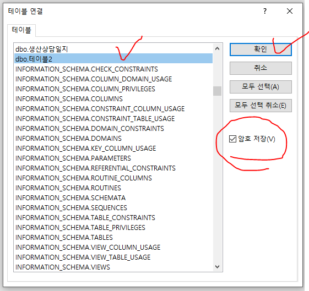Select dbo.생산상담일지 in the list
Screen dimensions: 309x291
click(x=113, y=49)
